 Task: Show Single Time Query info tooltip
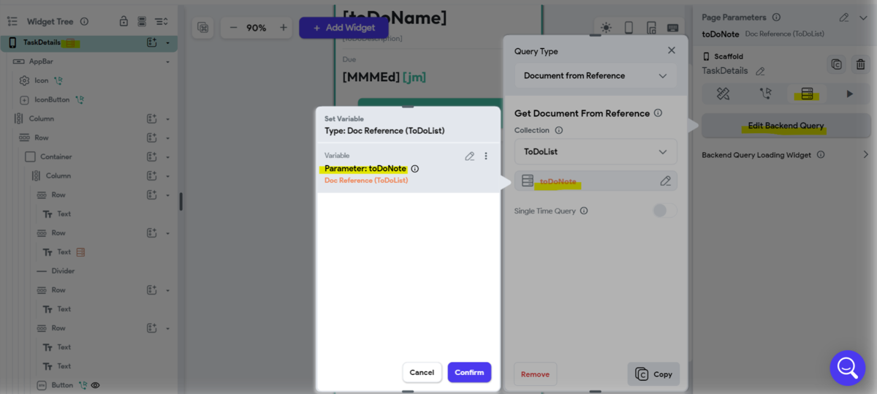point(584,211)
